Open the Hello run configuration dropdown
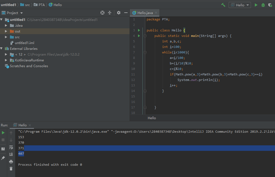The height and width of the screenshot is (177, 275). click(240, 5)
